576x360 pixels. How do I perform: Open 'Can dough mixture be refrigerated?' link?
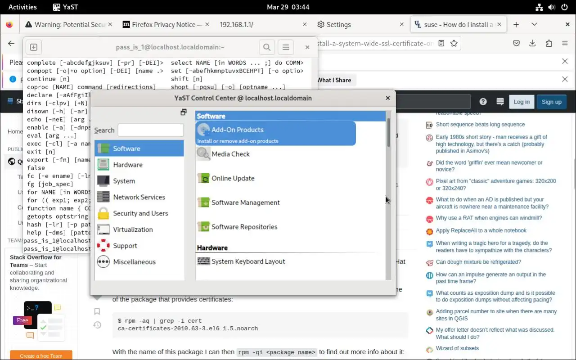(478, 262)
